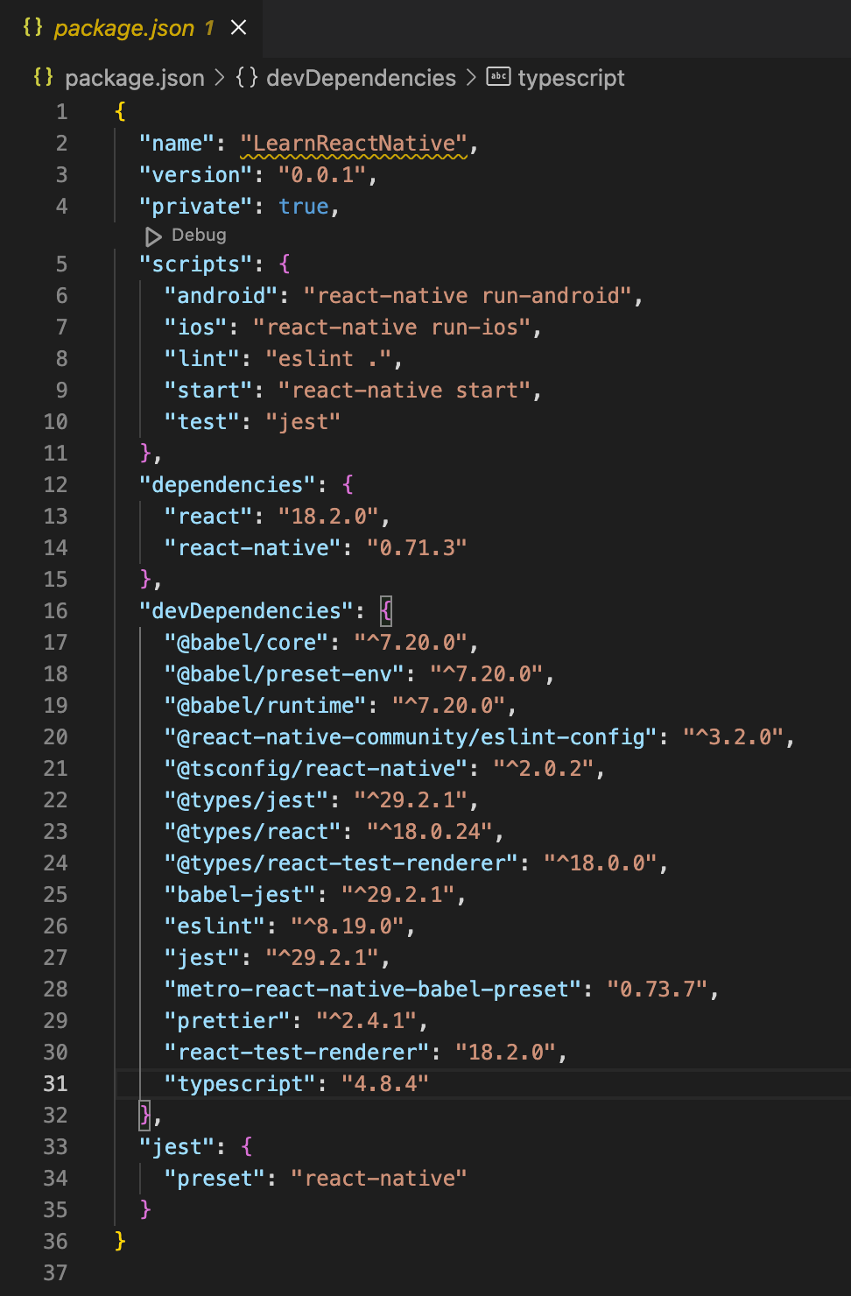Viewport: 851px width, 1296px height.
Task: Click the "jest" value on the test script line
Action: tap(302, 421)
